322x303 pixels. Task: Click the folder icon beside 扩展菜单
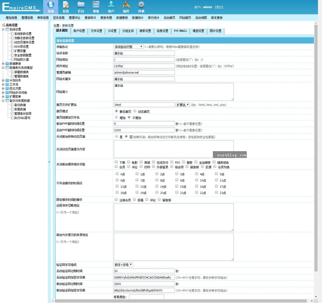click(x=7, y=97)
